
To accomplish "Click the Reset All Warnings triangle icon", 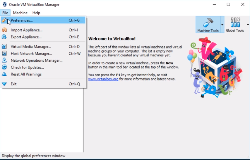I will (4, 74).
